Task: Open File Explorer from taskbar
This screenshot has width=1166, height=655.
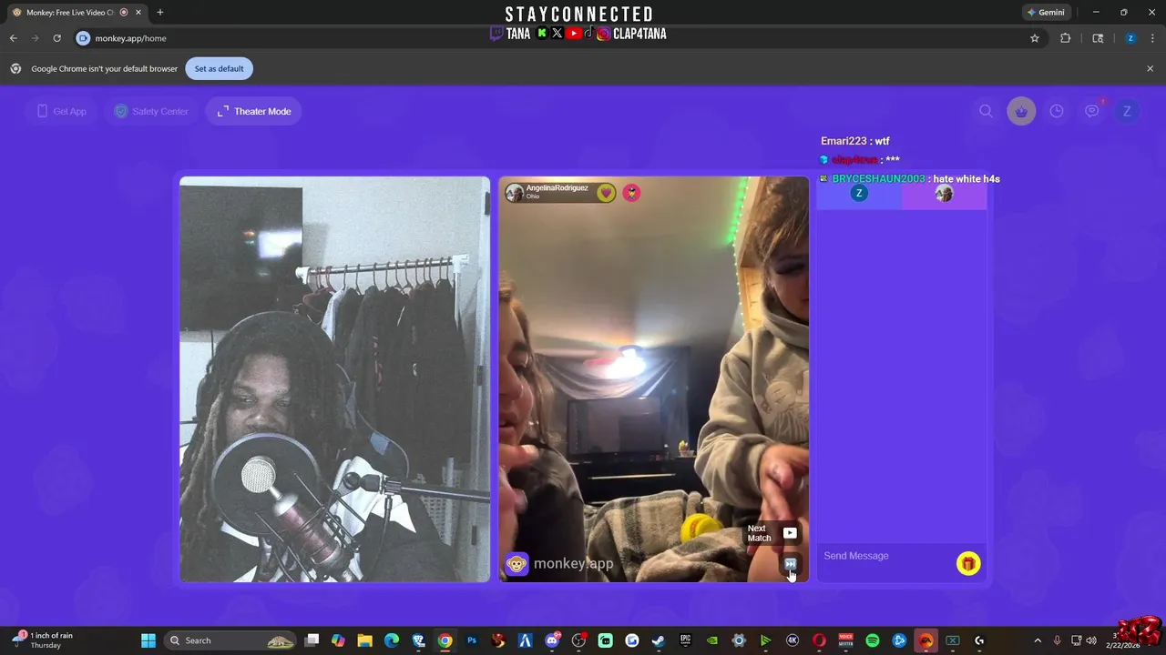Action: [364, 640]
